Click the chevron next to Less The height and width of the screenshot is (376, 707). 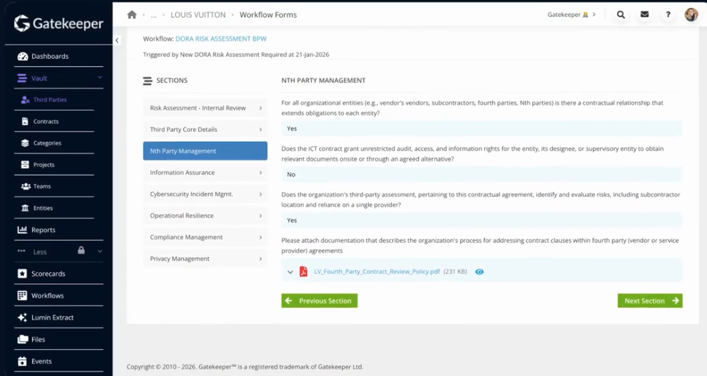point(100,251)
